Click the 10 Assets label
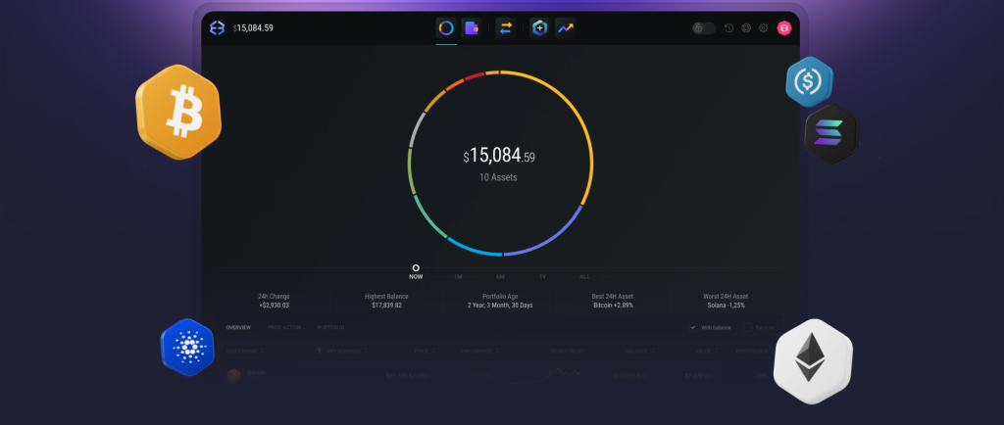The height and width of the screenshot is (425, 1004). click(498, 177)
